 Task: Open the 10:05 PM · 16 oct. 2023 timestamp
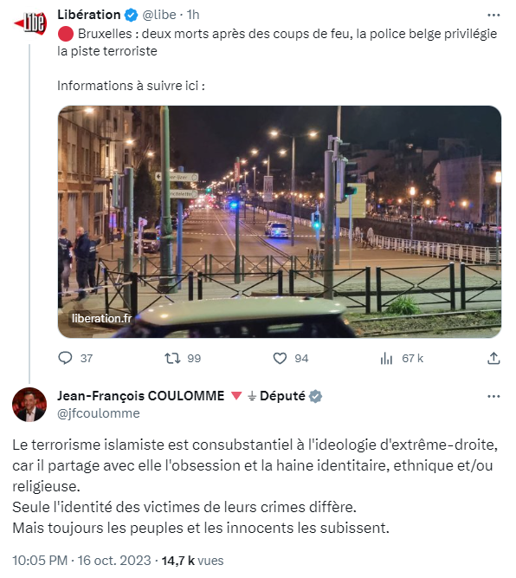(81, 561)
